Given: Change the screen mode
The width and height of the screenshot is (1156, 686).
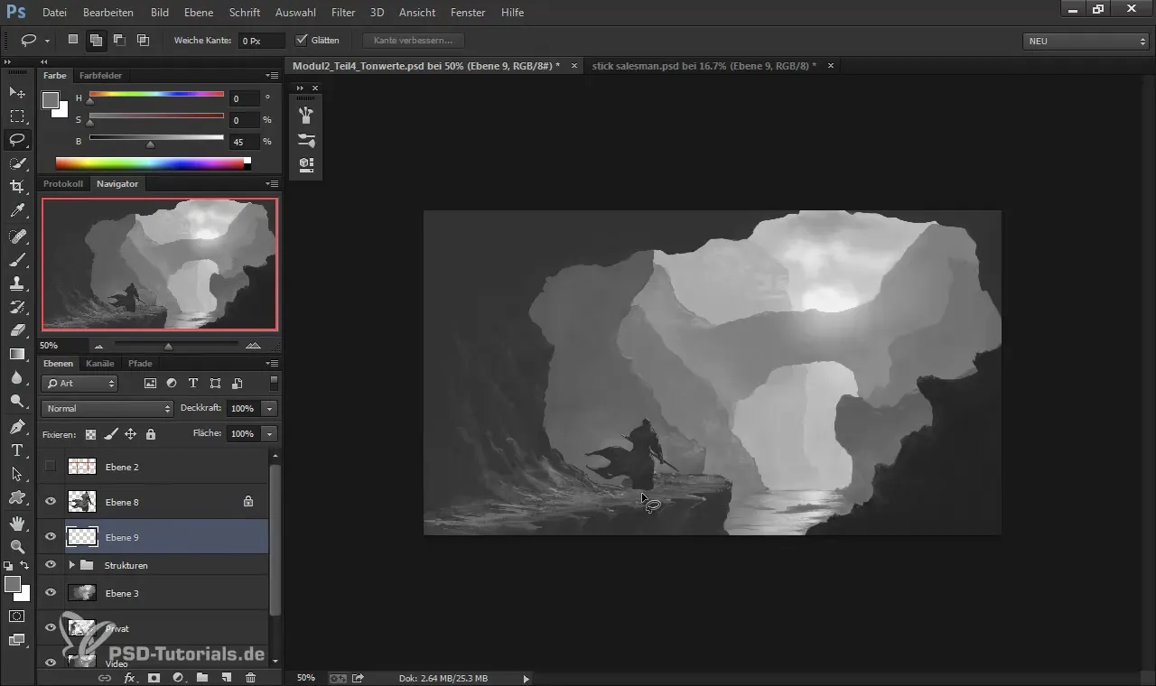Looking at the screenshot, I should (16, 640).
